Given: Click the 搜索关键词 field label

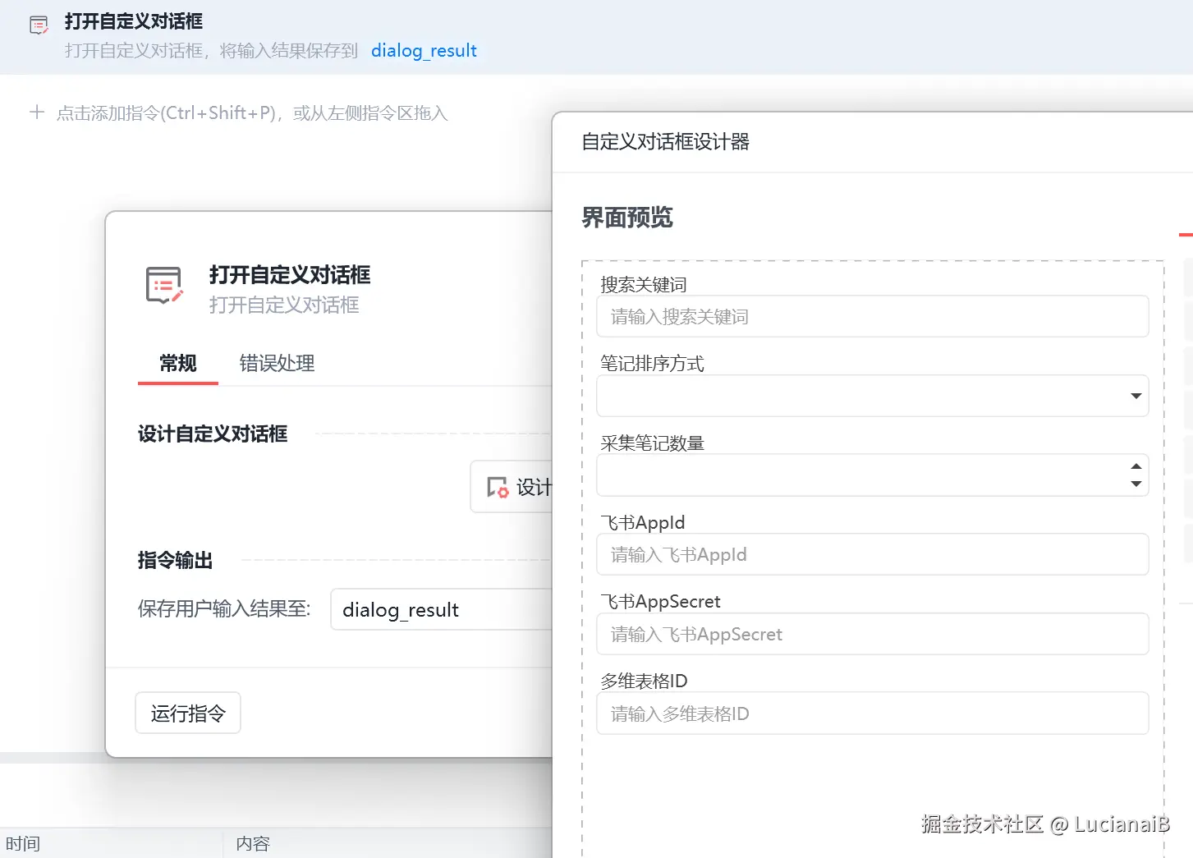Looking at the screenshot, I should (x=644, y=284).
